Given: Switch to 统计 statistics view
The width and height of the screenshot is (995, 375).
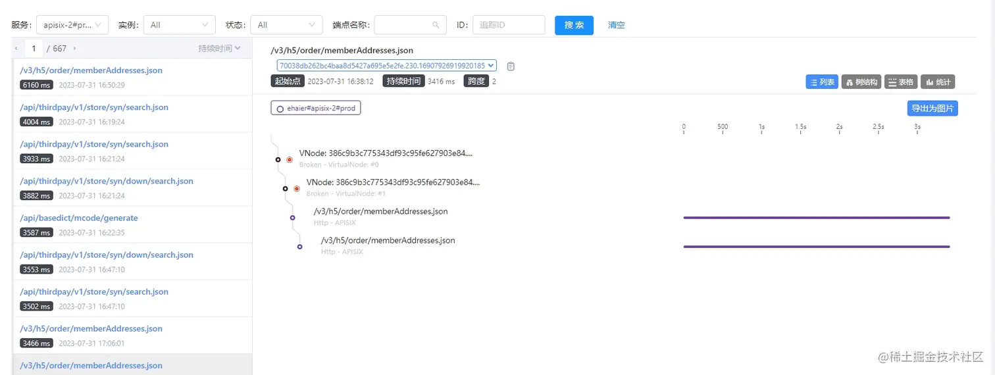Looking at the screenshot, I should (x=938, y=82).
